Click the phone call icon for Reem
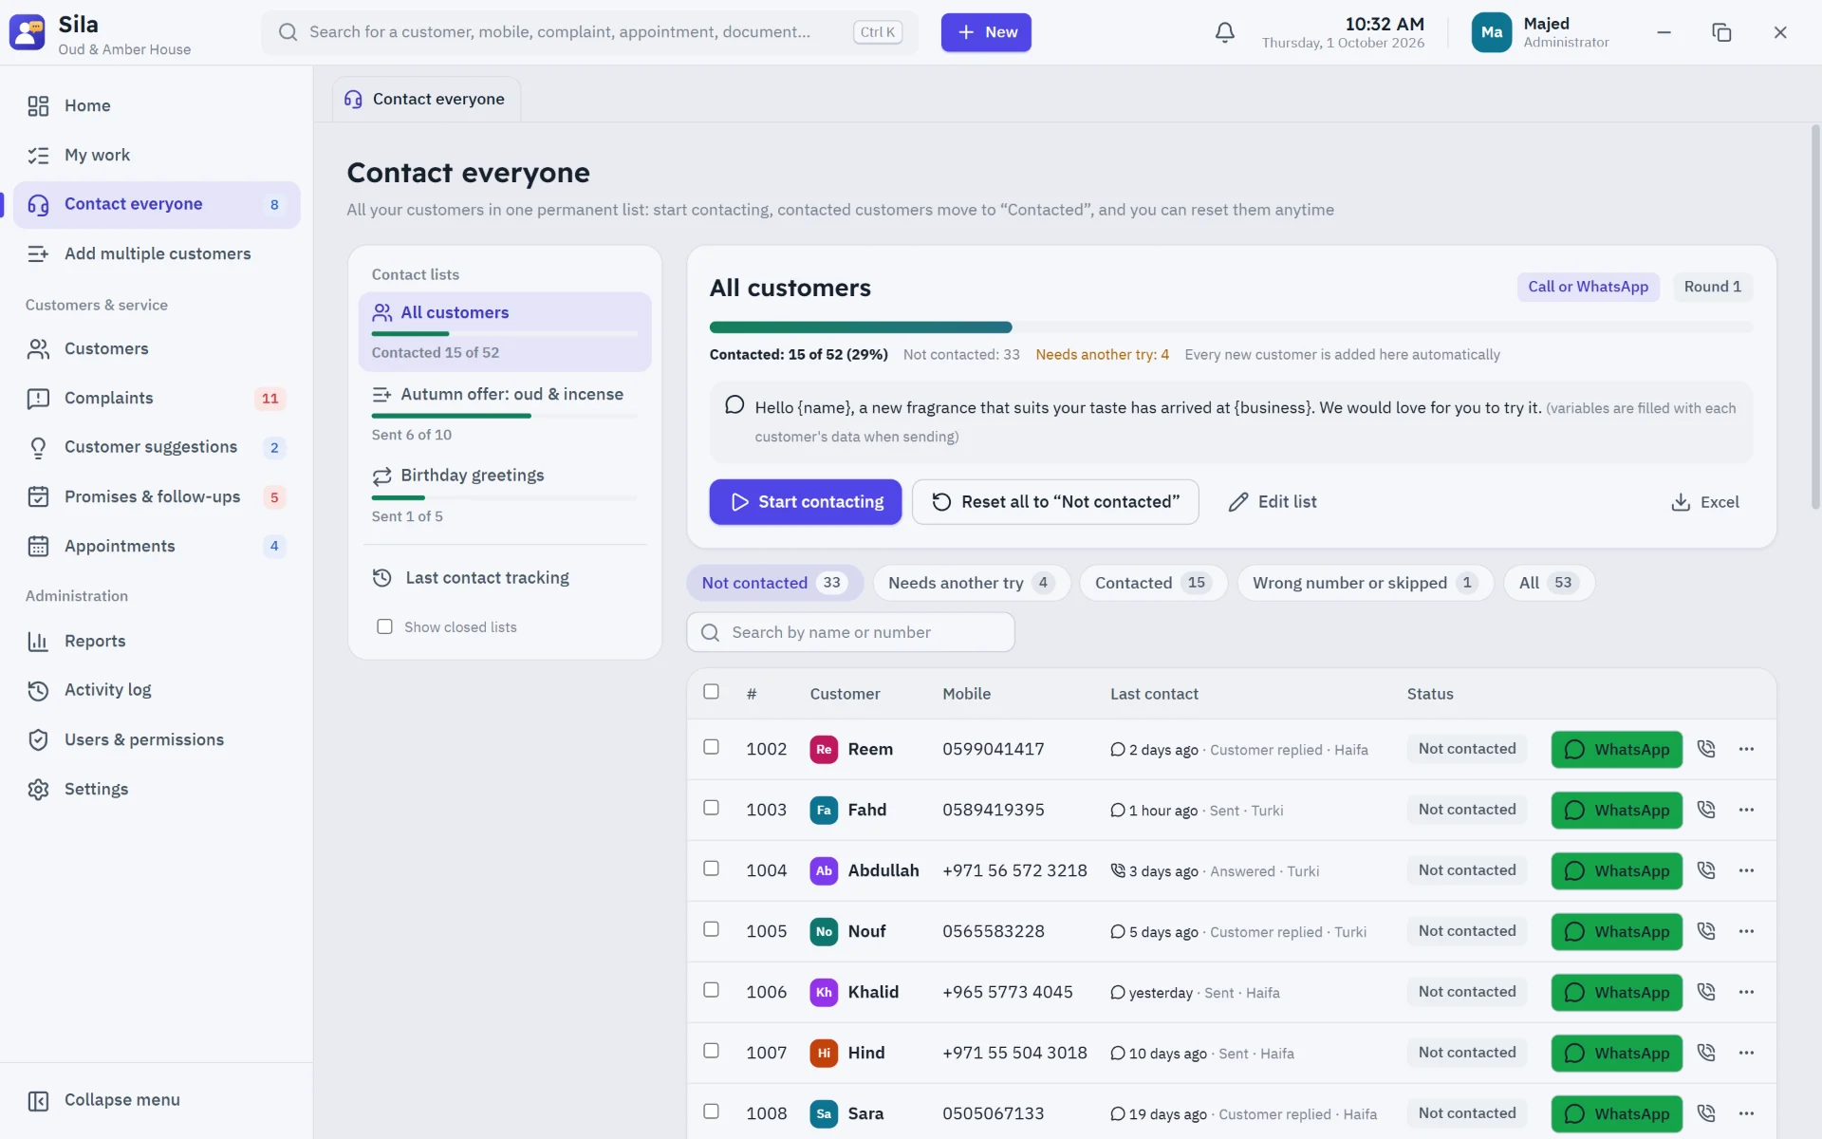This screenshot has width=1822, height=1139. [x=1706, y=749]
